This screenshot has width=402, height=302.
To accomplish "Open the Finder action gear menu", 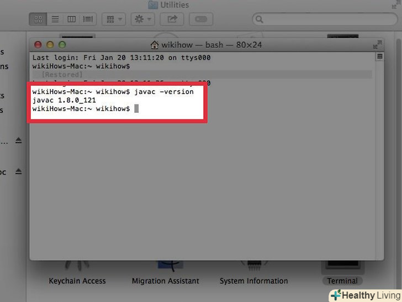I will 143,19.
